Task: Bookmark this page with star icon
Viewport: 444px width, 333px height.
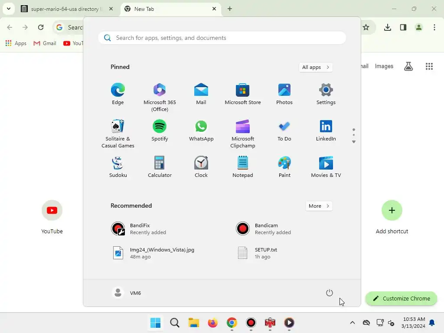Action: (366, 27)
